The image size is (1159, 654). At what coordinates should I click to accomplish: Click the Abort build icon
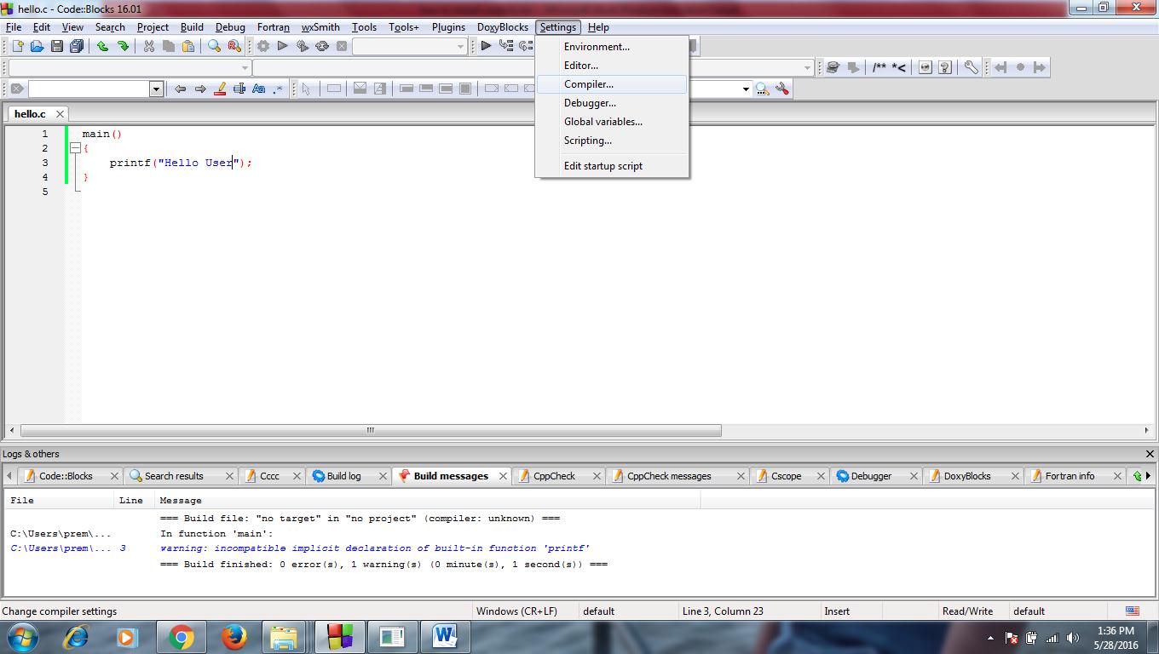coord(342,46)
